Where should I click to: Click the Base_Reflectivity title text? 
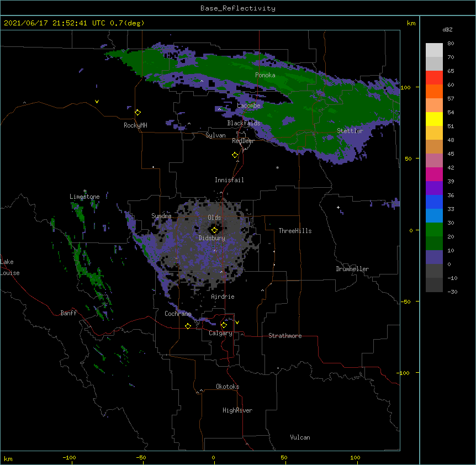coord(238,8)
